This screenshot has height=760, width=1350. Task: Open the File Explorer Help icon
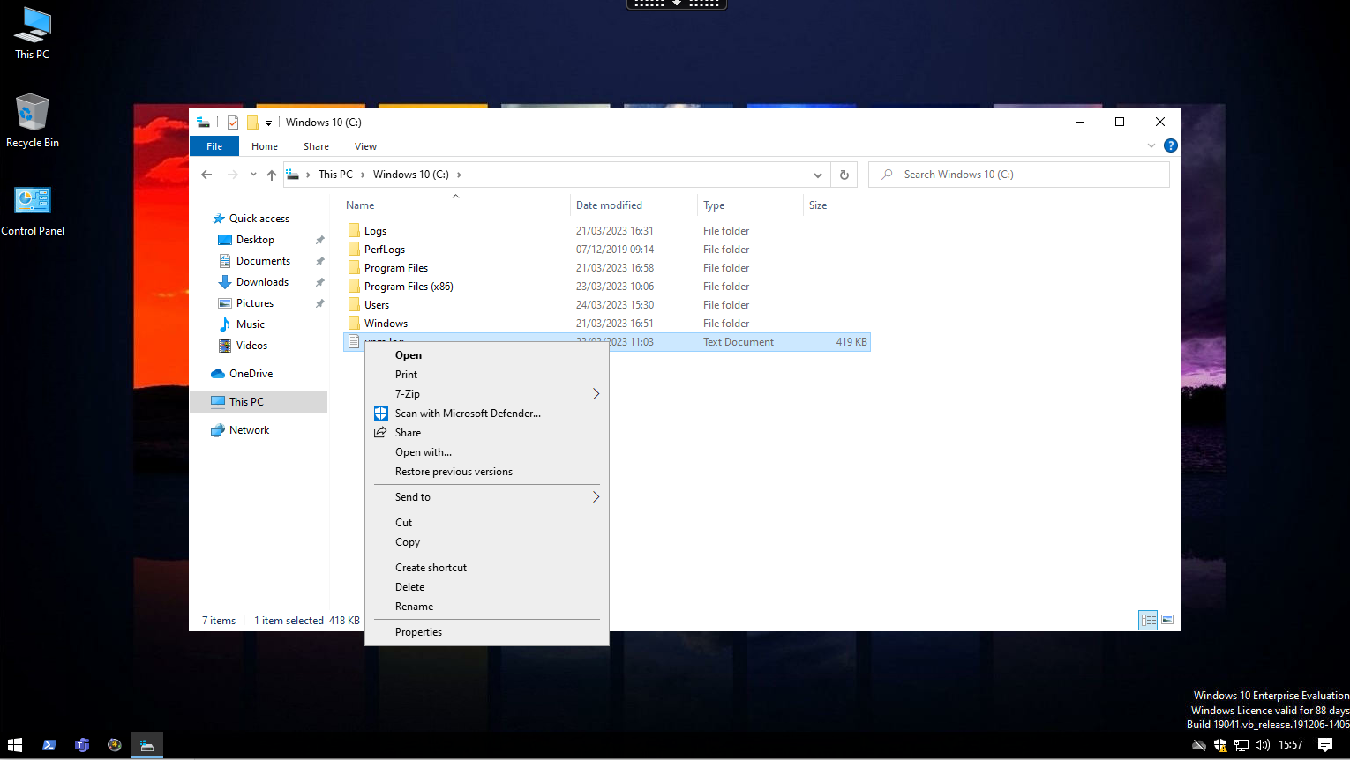point(1170,145)
